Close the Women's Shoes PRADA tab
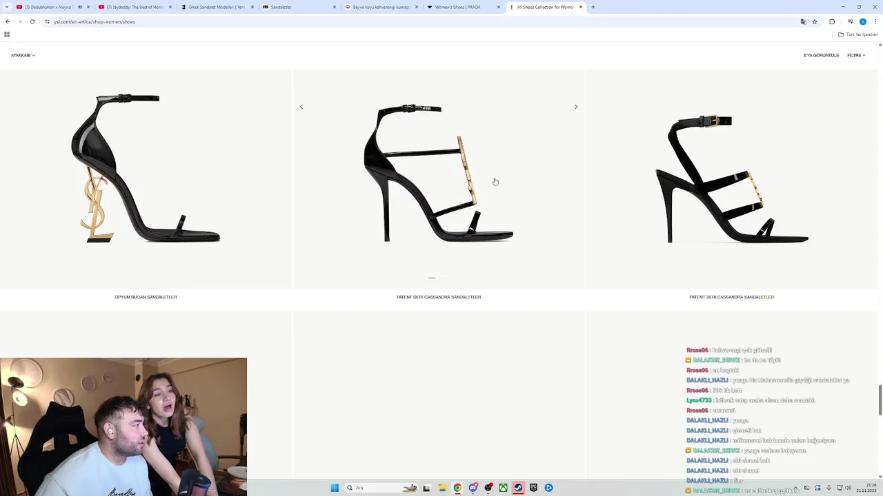 click(x=499, y=7)
